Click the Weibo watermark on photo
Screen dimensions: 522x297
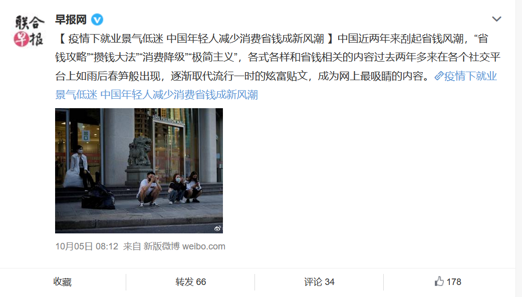click(217, 228)
